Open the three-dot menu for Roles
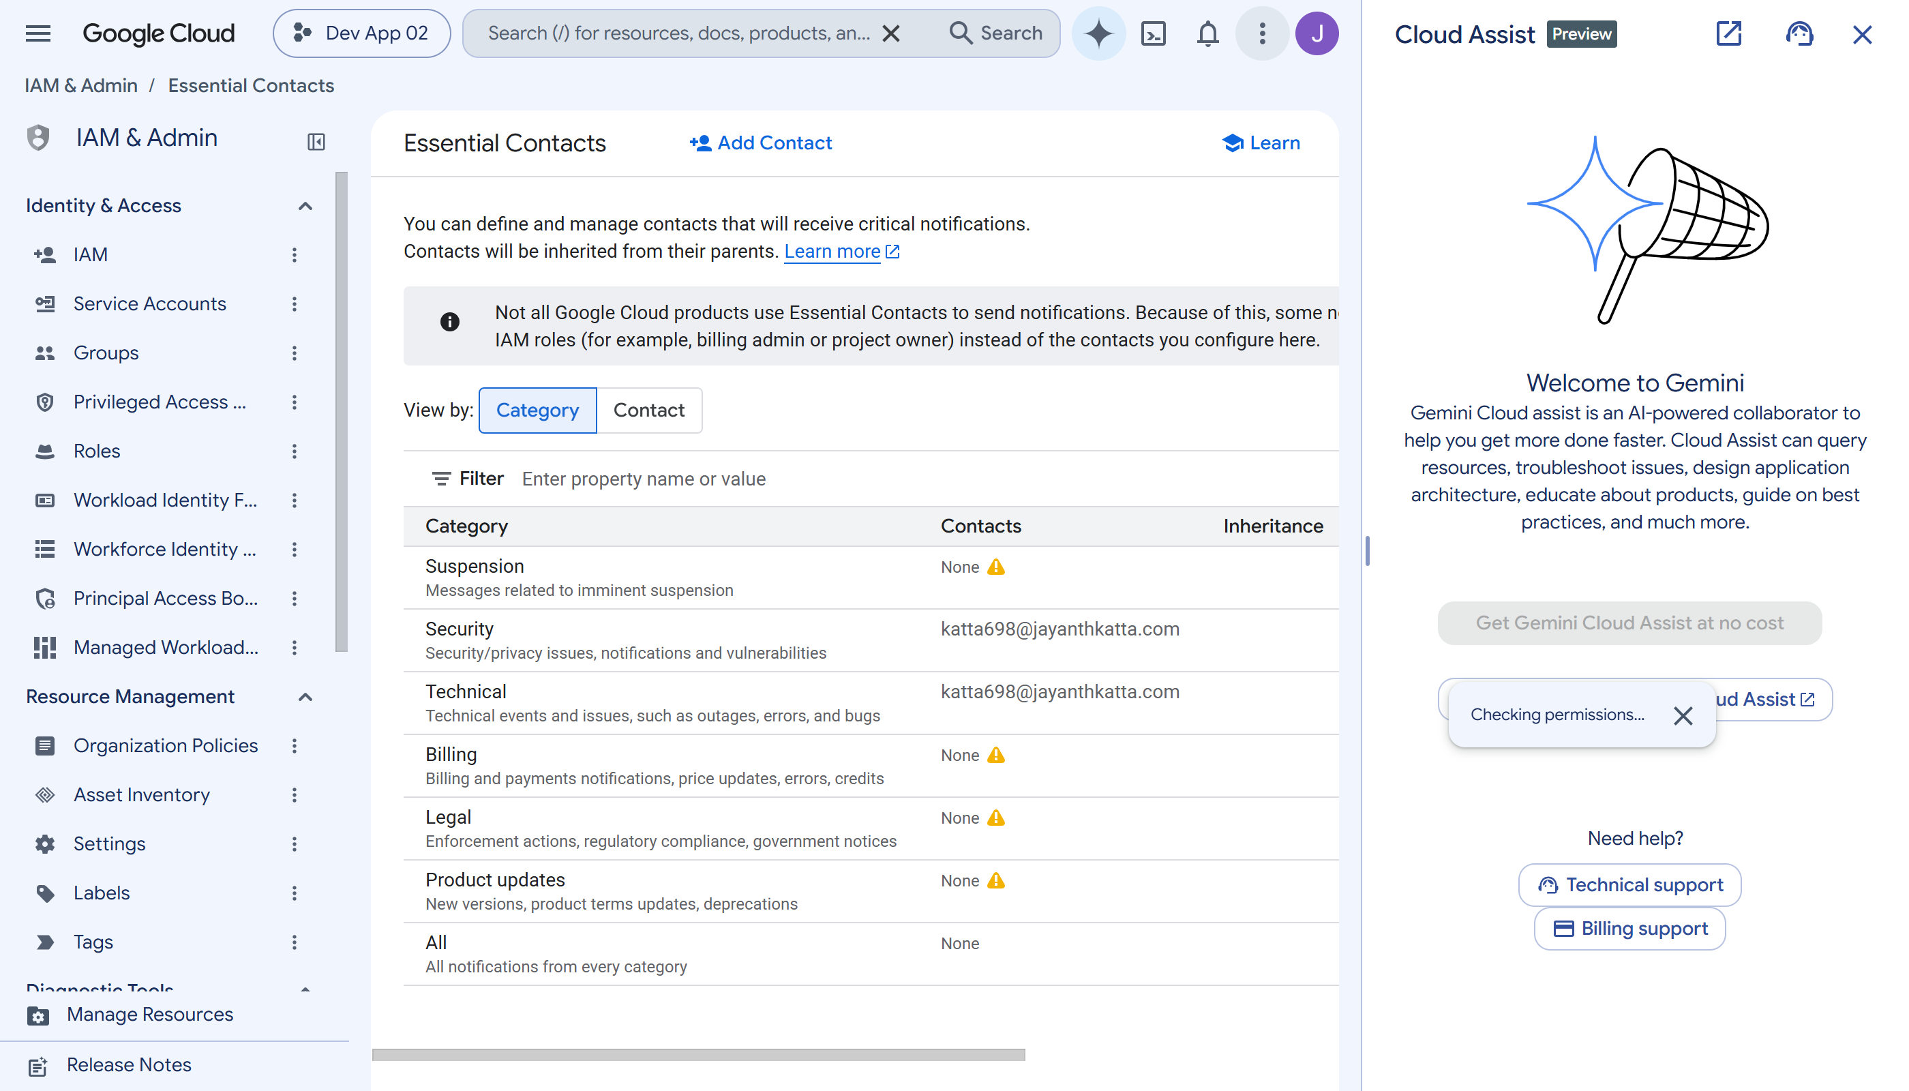This screenshot has height=1091, width=1909. click(295, 451)
